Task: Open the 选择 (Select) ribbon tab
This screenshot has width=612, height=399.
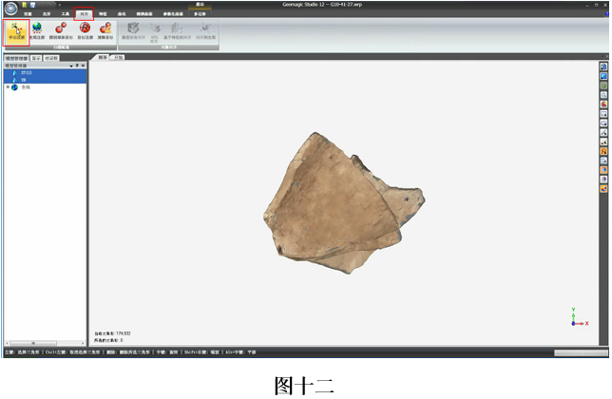Action: coord(47,14)
